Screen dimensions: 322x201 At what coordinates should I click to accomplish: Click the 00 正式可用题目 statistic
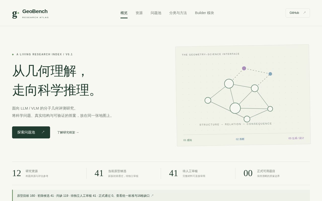coord(262,173)
